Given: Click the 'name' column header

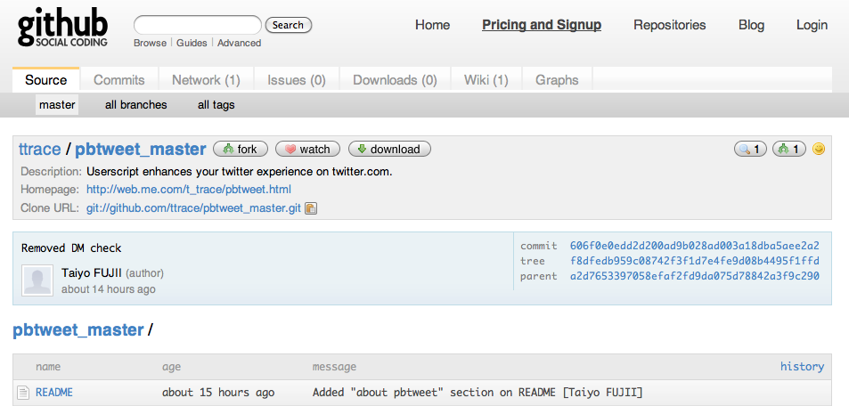Looking at the screenshot, I should point(48,367).
